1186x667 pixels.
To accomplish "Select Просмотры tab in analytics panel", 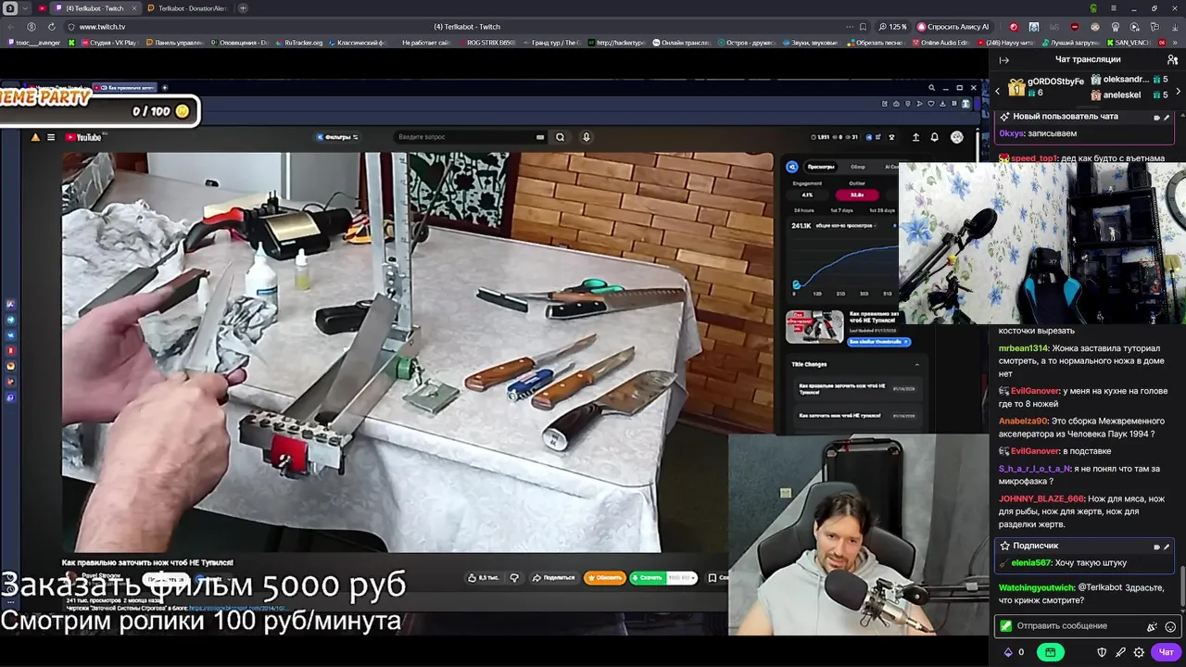I will [x=821, y=167].
